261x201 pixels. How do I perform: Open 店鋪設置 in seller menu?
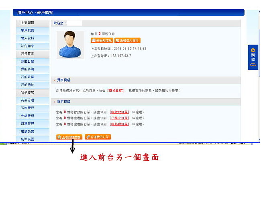[x=28, y=131]
